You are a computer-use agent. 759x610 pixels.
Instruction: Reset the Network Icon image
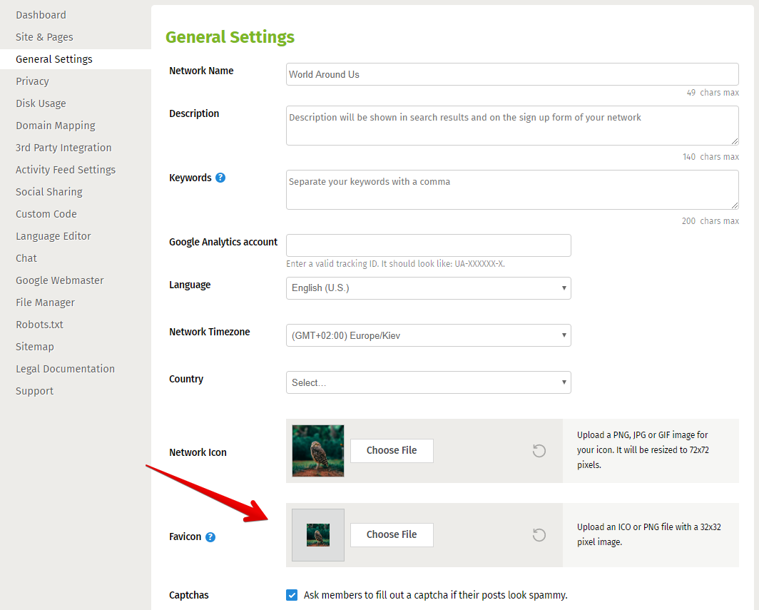[539, 451]
